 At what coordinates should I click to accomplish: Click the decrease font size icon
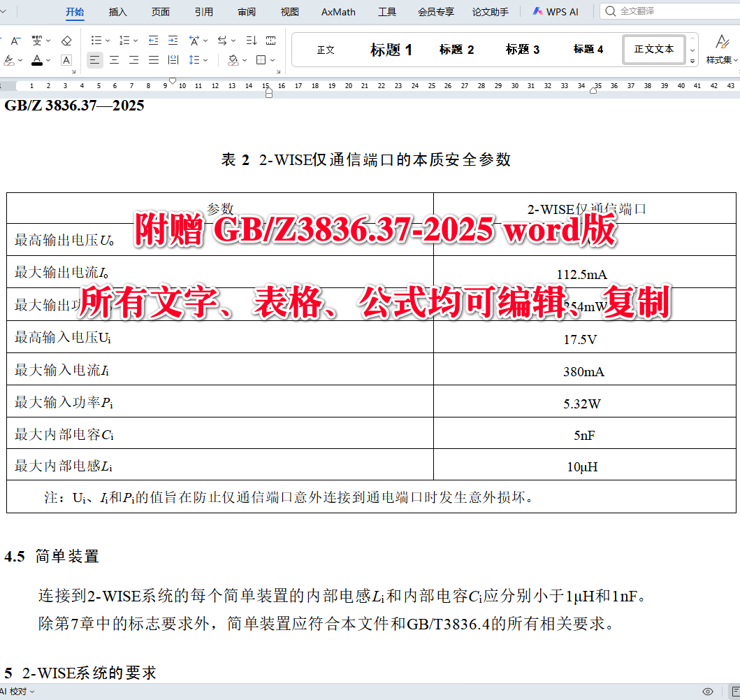(15, 41)
